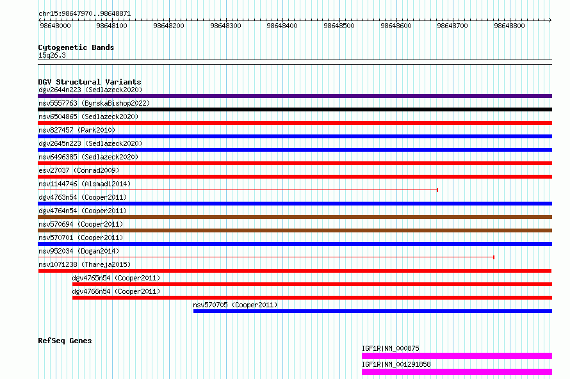570x379 pixels.
Task: Click ruler position 98648800
Action: (x=509, y=26)
